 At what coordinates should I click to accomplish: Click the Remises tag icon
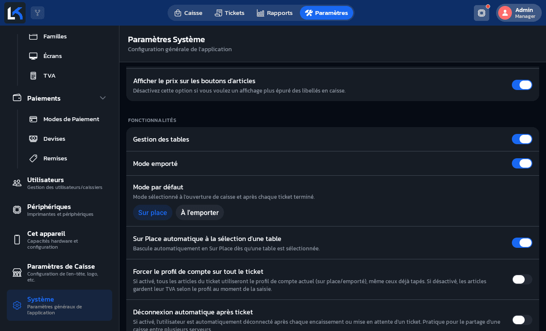(33, 158)
